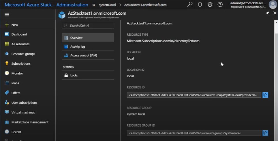Close the AzStacktest1 blade
278x141 pixels.
275,13
